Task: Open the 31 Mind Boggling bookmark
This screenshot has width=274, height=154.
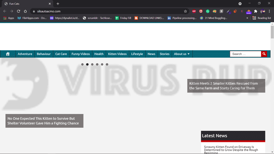Action: [214, 18]
